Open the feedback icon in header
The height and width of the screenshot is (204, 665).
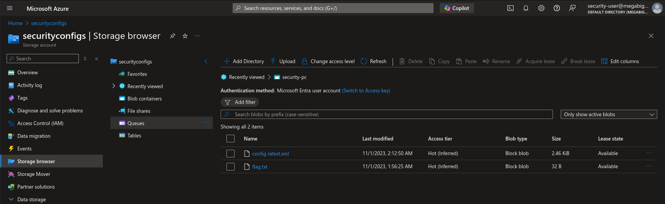point(572,8)
